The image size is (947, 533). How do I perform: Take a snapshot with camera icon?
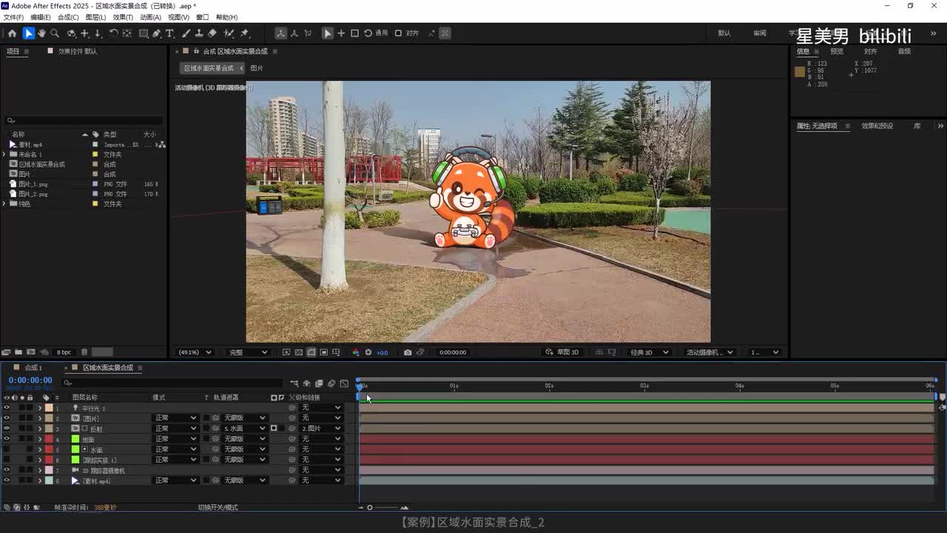(408, 352)
